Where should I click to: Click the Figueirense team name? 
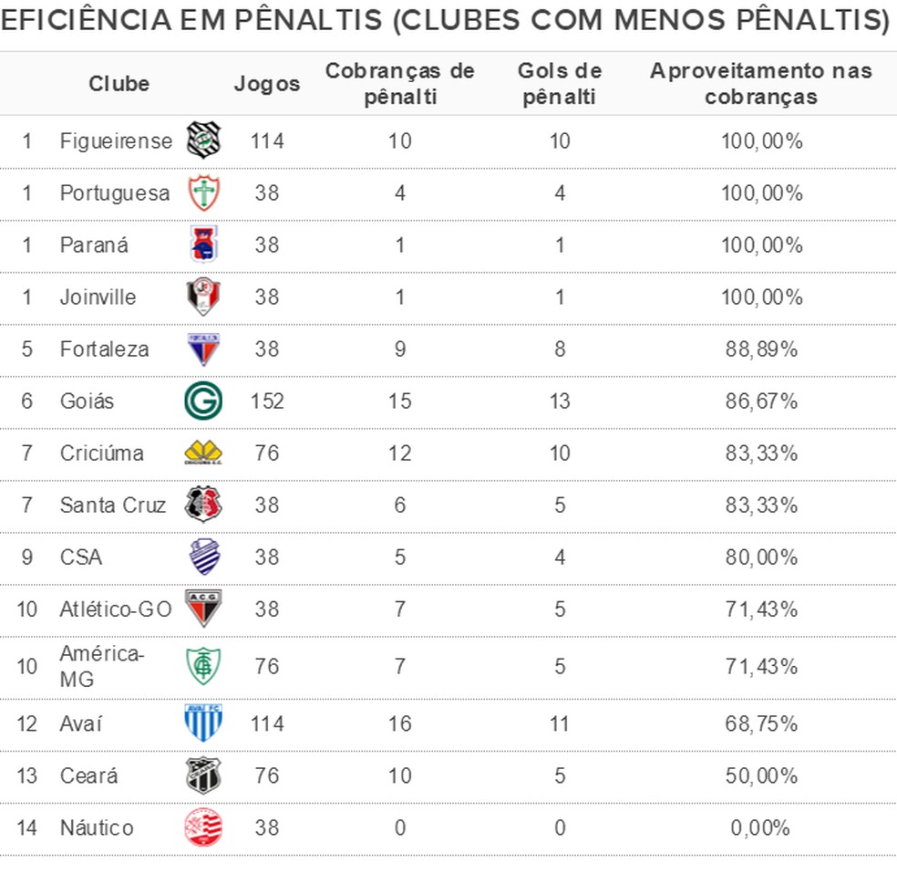click(x=116, y=140)
